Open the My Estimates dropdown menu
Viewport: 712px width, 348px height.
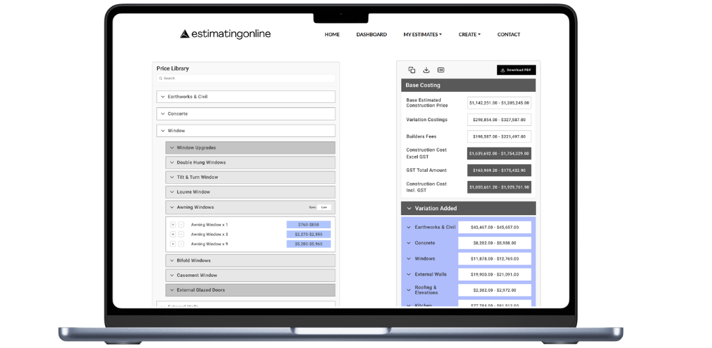click(422, 34)
